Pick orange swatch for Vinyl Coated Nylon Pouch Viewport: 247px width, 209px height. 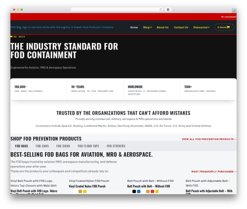(x=80, y=191)
